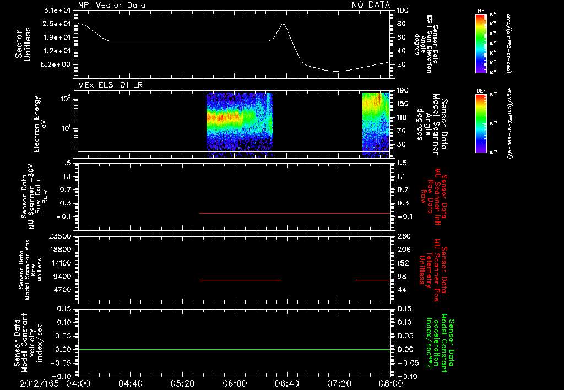Image resolution: width=564 pixels, height=390 pixels.
Task: Click the electron spectrogram block near 06:00
Action: pos(240,124)
